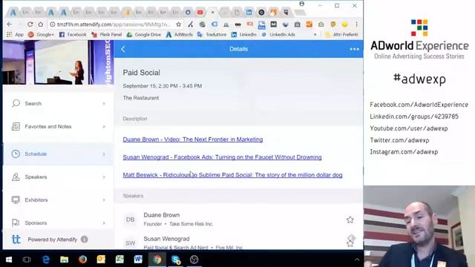
Task: Open the Windows Start menu
Action: point(9,260)
